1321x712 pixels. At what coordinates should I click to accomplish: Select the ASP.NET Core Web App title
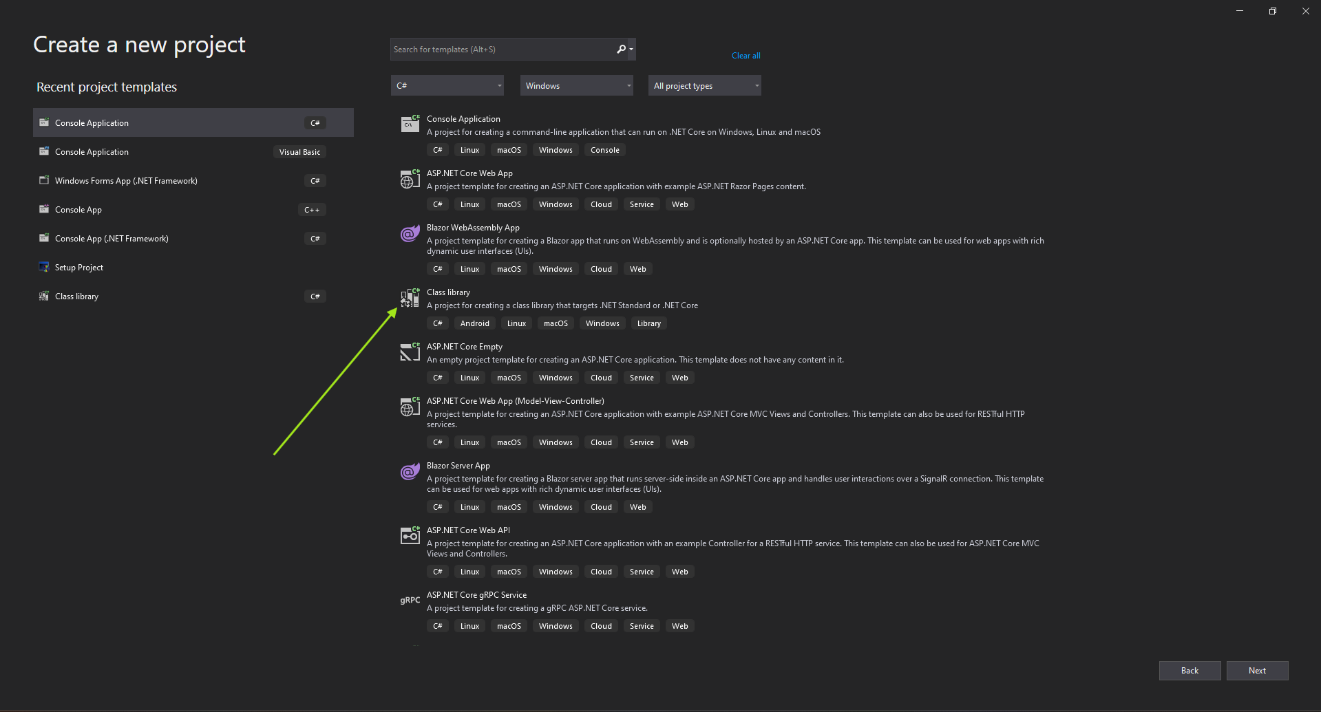[469, 173]
